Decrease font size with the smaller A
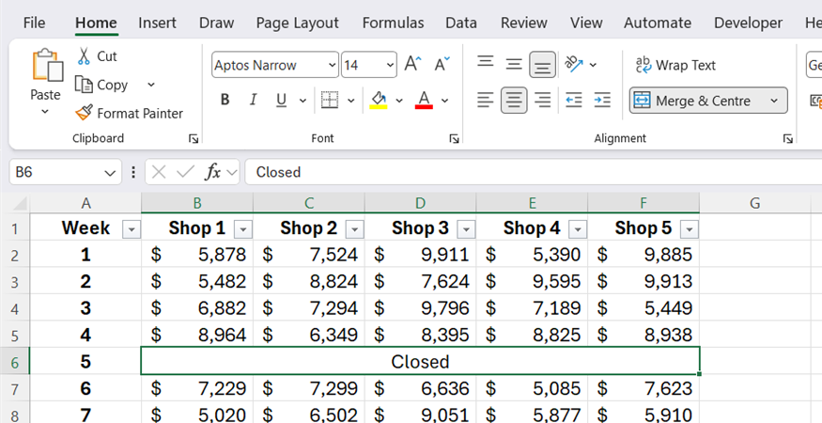 point(442,65)
